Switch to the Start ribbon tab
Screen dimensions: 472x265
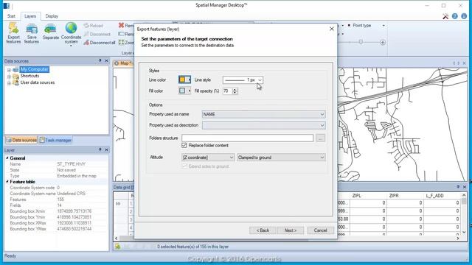pos(11,16)
